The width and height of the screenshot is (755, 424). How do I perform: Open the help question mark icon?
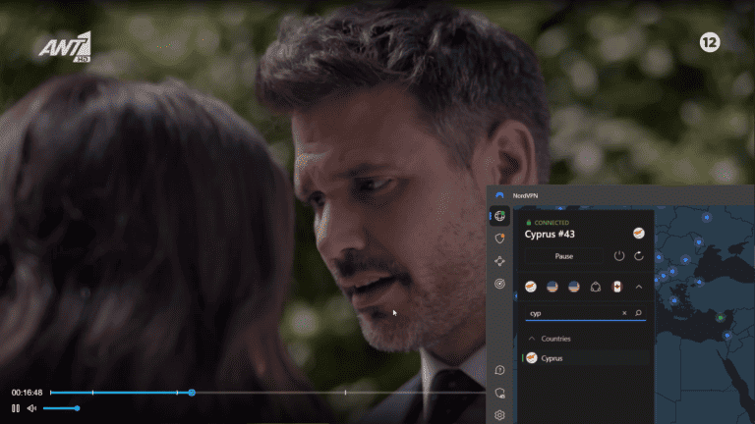[500, 370]
